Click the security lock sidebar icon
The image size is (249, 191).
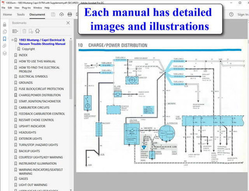[x=4, y=24]
